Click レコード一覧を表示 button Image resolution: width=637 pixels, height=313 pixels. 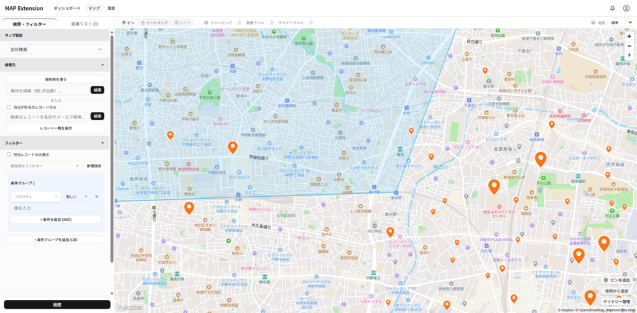(55, 128)
